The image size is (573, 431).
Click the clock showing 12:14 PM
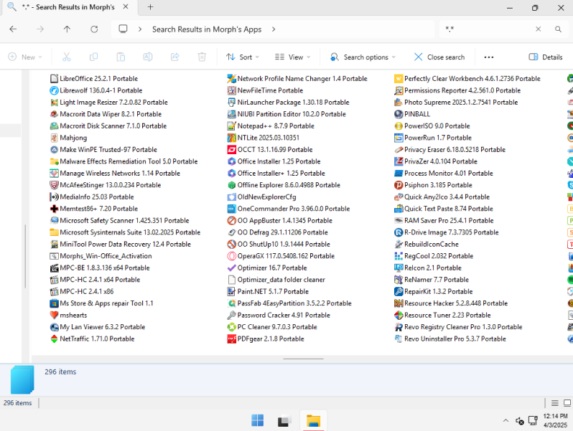tap(556, 416)
